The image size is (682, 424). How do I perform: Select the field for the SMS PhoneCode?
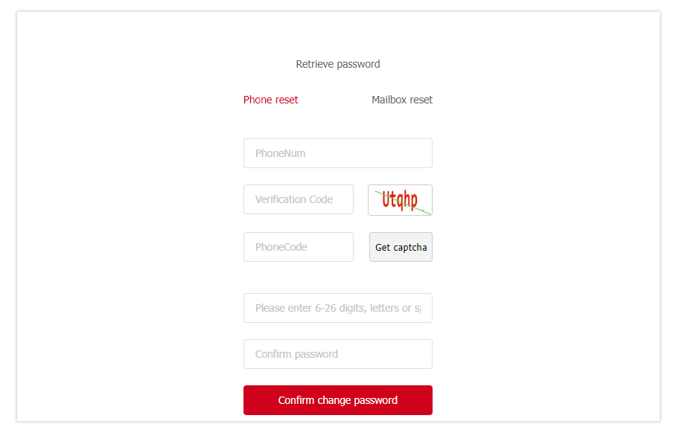coord(298,247)
